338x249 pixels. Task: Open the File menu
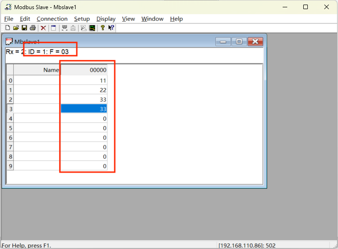pos(9,19)
